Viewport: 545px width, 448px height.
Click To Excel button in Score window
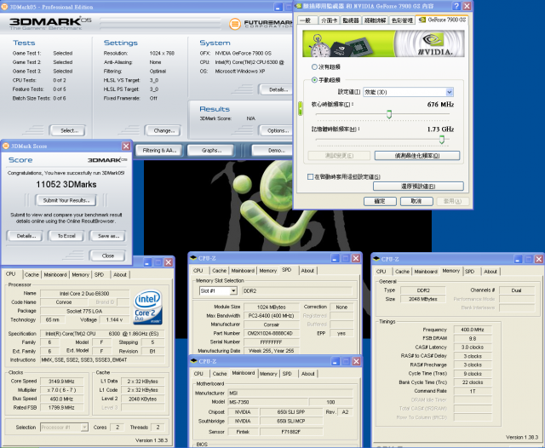66,236
